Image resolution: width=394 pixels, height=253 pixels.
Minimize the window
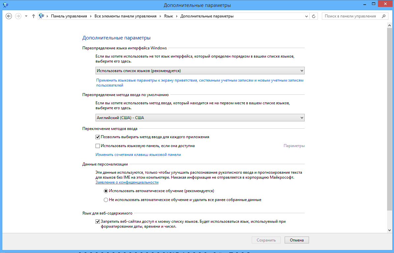pos(365,4)
